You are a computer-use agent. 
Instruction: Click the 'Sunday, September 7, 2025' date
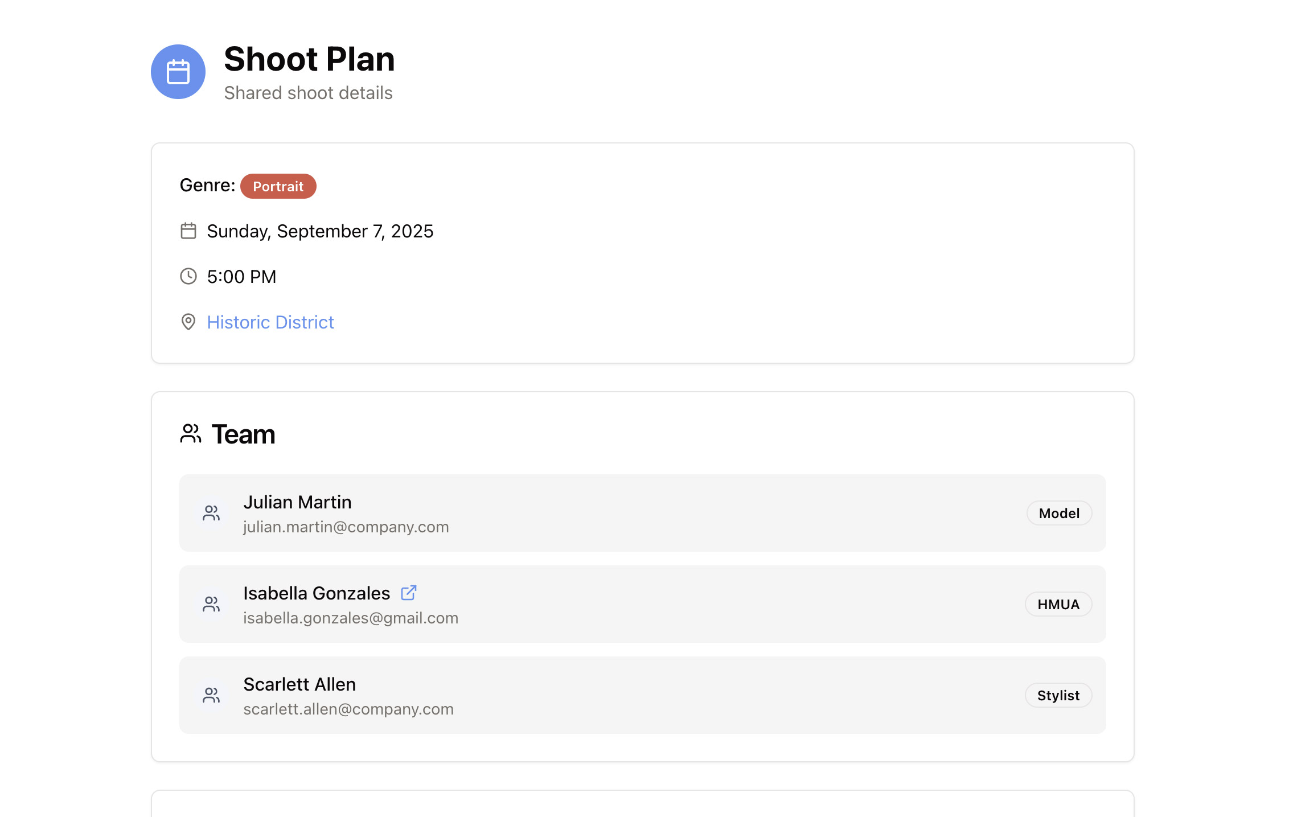(320, 231)
